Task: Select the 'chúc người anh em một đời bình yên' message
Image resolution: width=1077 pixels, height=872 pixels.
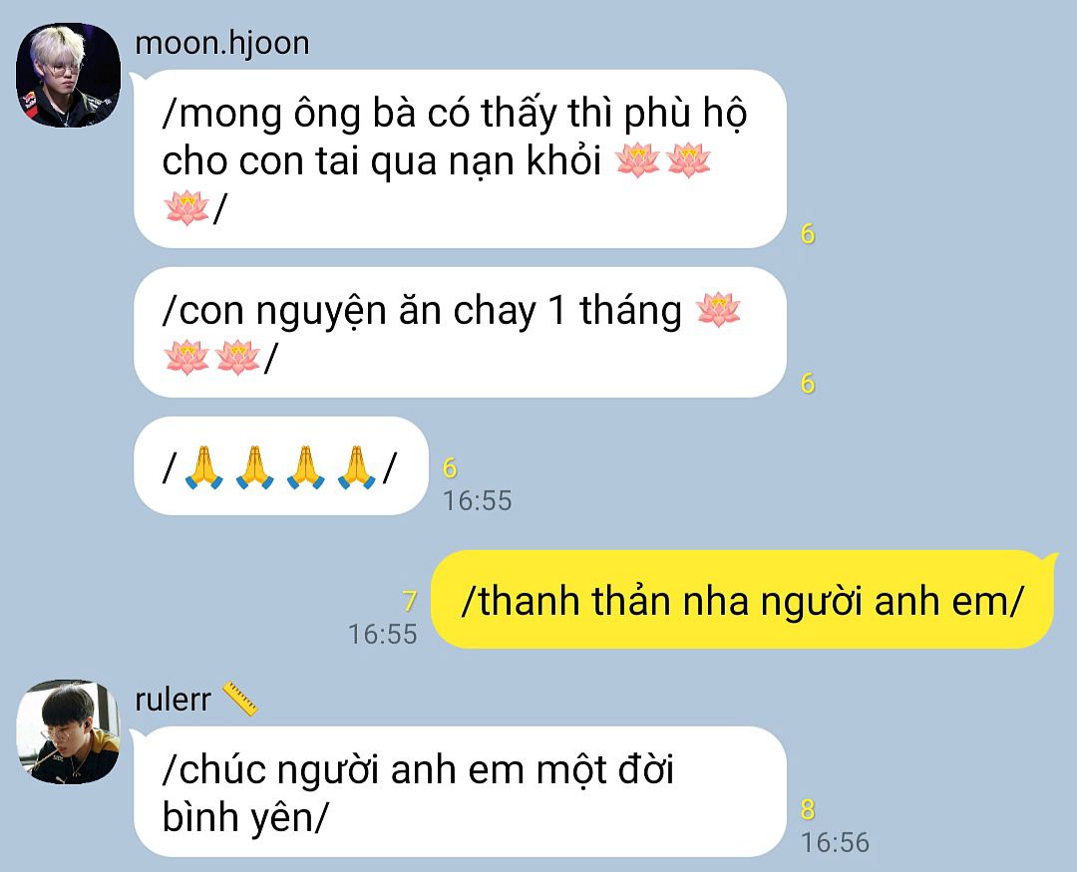Action: [460, 791]
